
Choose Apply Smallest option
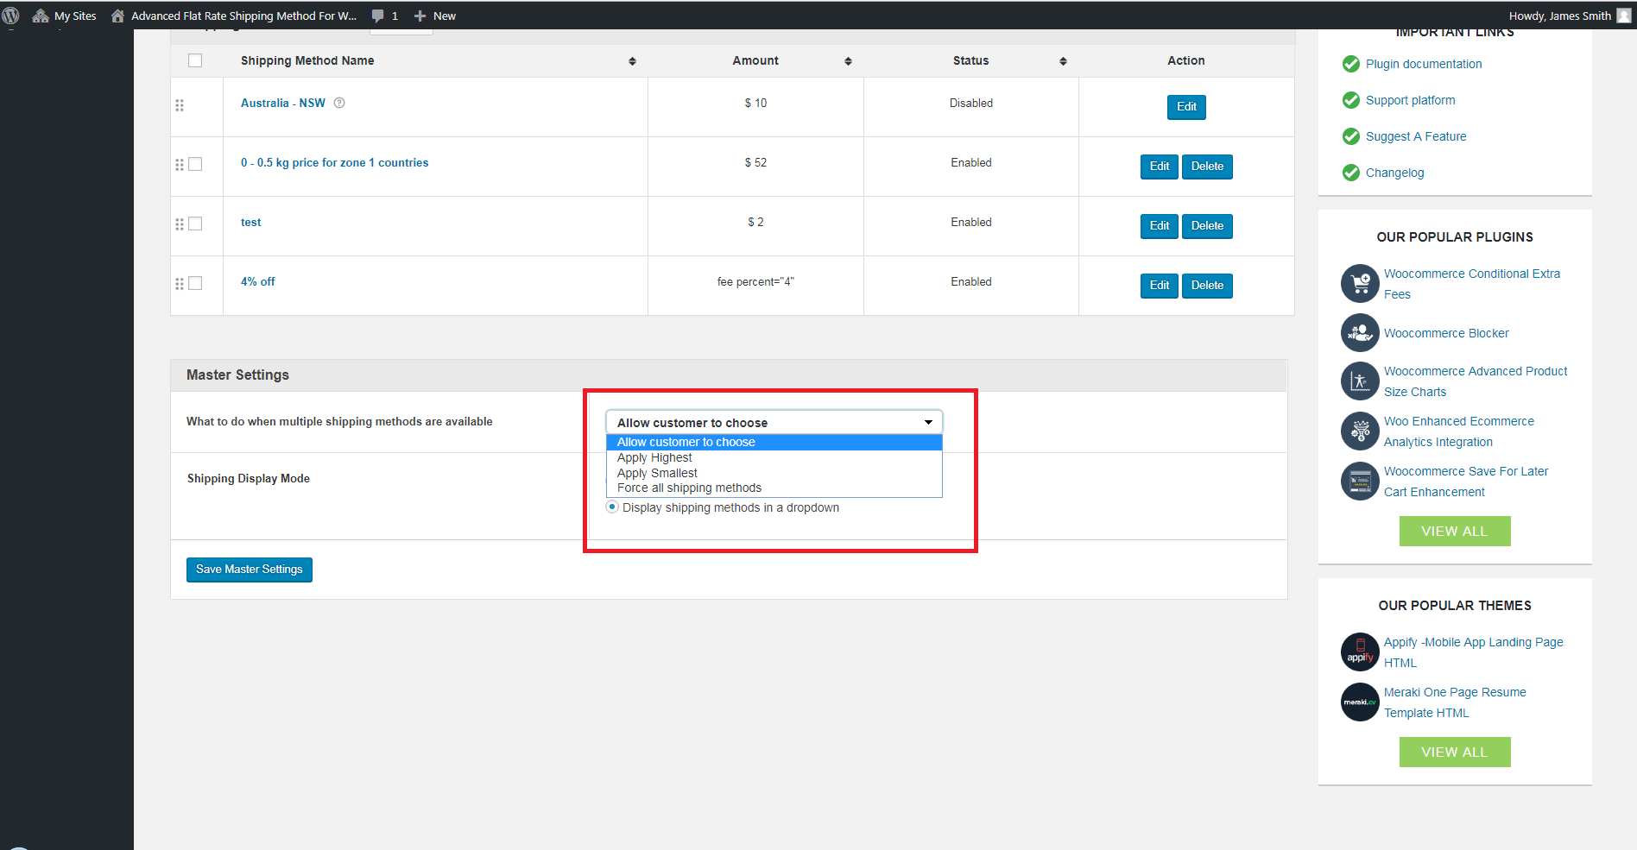click(774, 473)
